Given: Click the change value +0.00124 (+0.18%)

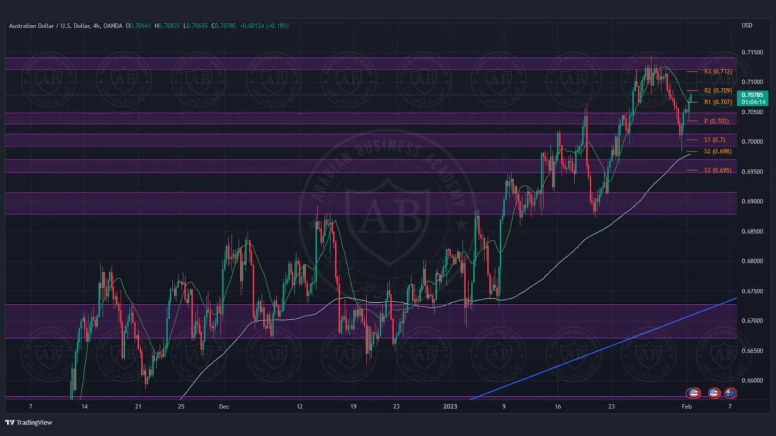Looking at the screenshot, I should (x=264, y=26).
